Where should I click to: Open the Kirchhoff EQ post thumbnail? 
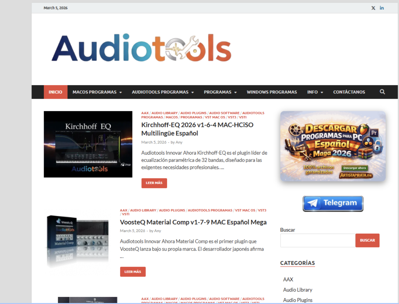point(88,144)
